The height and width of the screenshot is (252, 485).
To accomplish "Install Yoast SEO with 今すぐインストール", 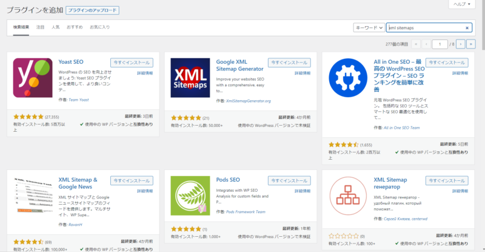I will [132, 63].
